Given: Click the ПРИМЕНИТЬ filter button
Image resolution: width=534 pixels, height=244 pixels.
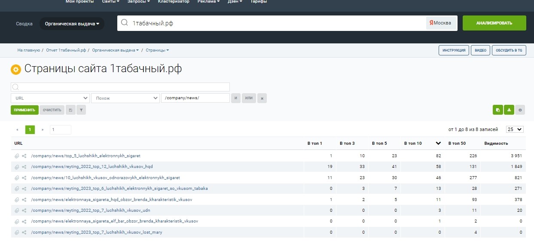Looking at the screenshot, I should [x=24, y=110].
